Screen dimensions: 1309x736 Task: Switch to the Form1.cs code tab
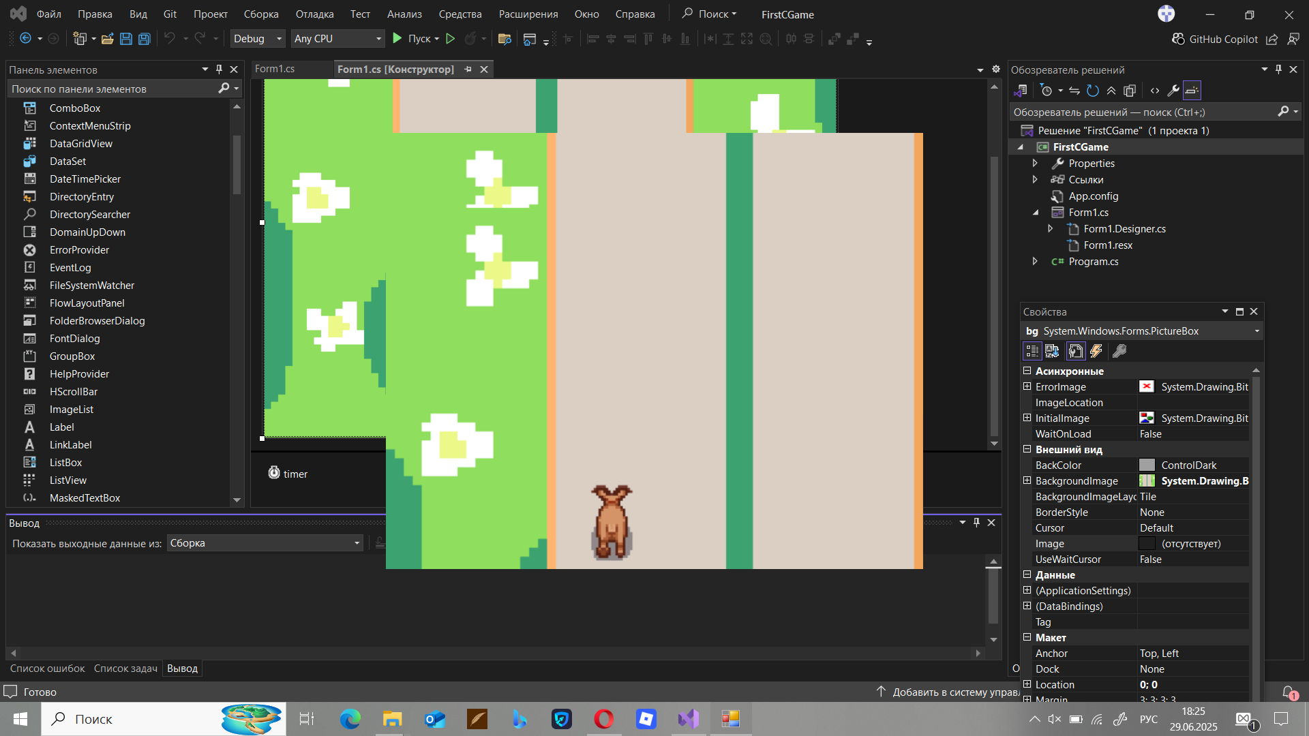(x=275, y=69)
